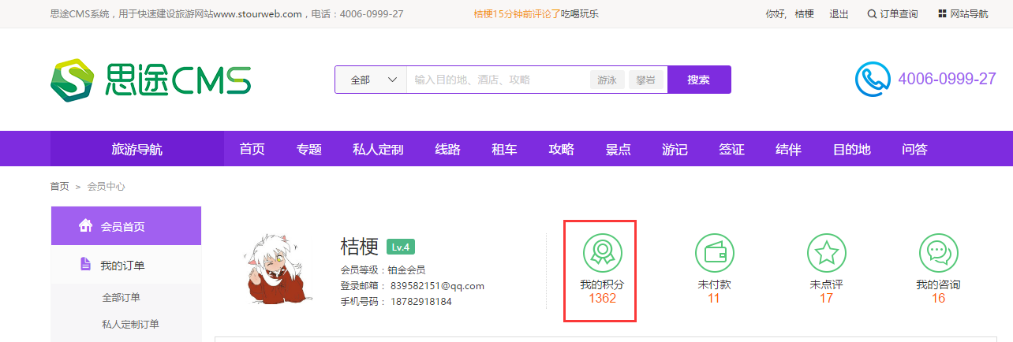The image size is (1013, 342).
Task: Click the search destination input field
Action: [x=497, y=80]
